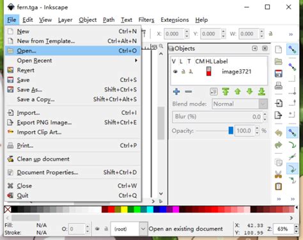Pick the yellow swatch in the palette
This screenshot has width=303, height=240.
point(124,209)
